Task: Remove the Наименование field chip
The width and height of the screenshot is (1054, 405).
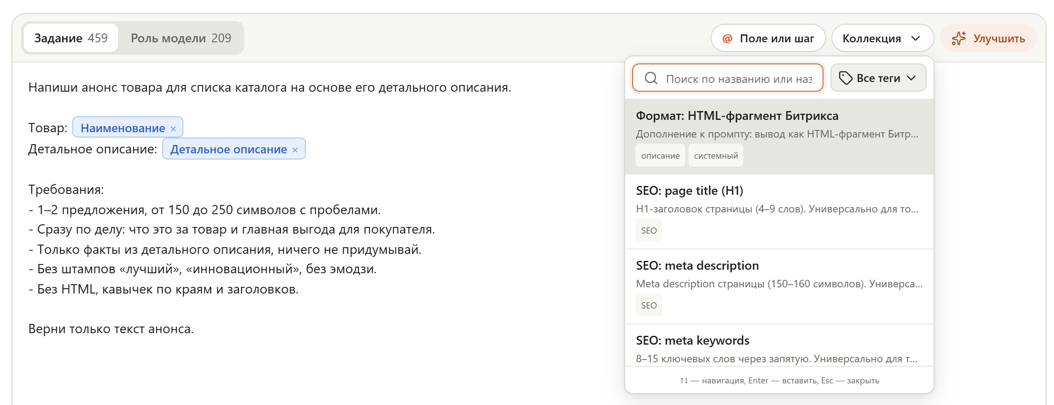Action: point(173,129)
